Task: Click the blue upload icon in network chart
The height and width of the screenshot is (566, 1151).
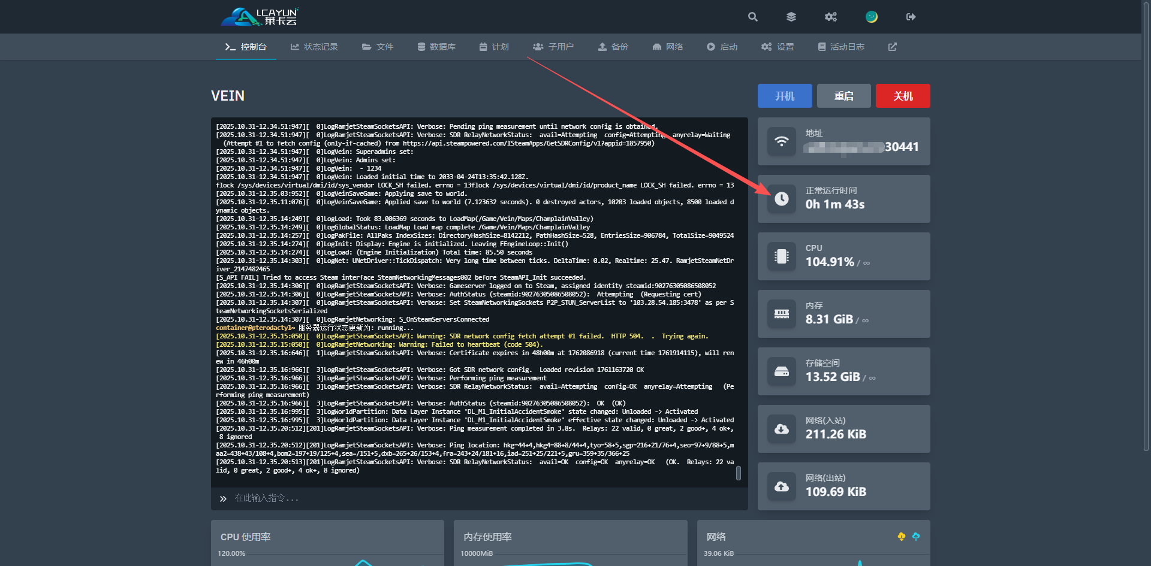Action: tap(915, 537)
